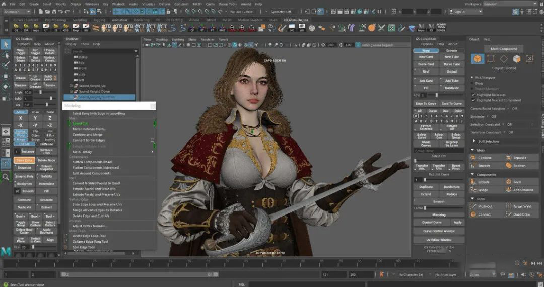Screen dimensions: 544x287
Task: Toggle Mirror mode in GS Toolbox
Action: 21,112
